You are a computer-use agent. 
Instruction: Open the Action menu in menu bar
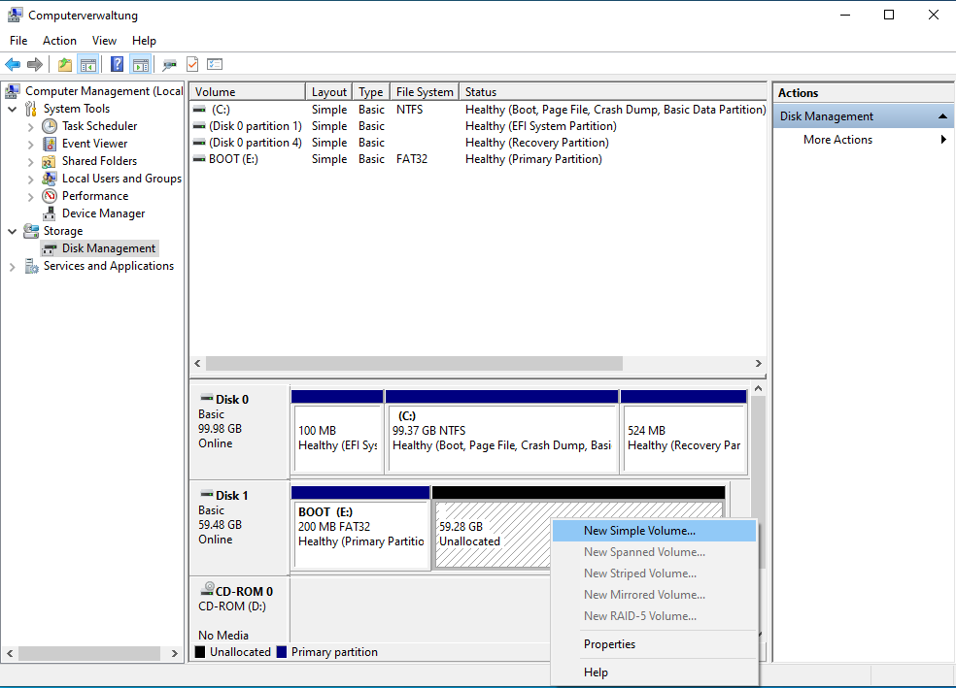(x=59, y=41)
